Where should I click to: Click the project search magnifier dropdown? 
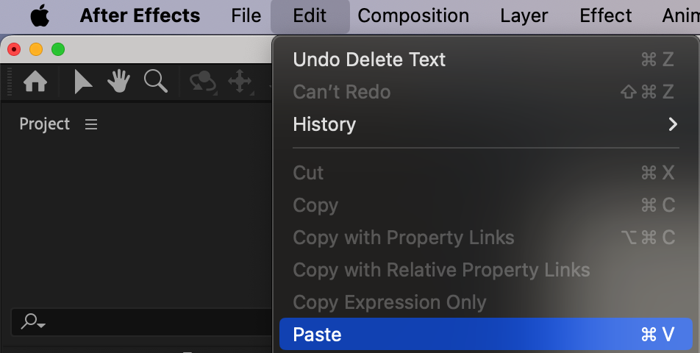[x=33, y=321]
